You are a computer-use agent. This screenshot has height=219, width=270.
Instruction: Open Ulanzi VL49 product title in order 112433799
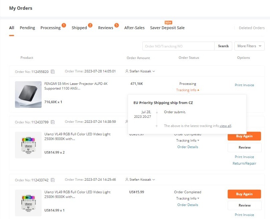[77, 136]
